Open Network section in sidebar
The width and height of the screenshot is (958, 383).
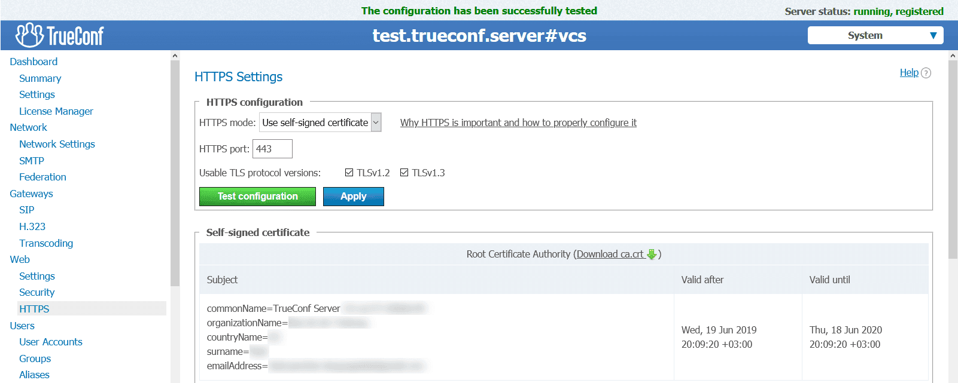click(x=28, y=127)
